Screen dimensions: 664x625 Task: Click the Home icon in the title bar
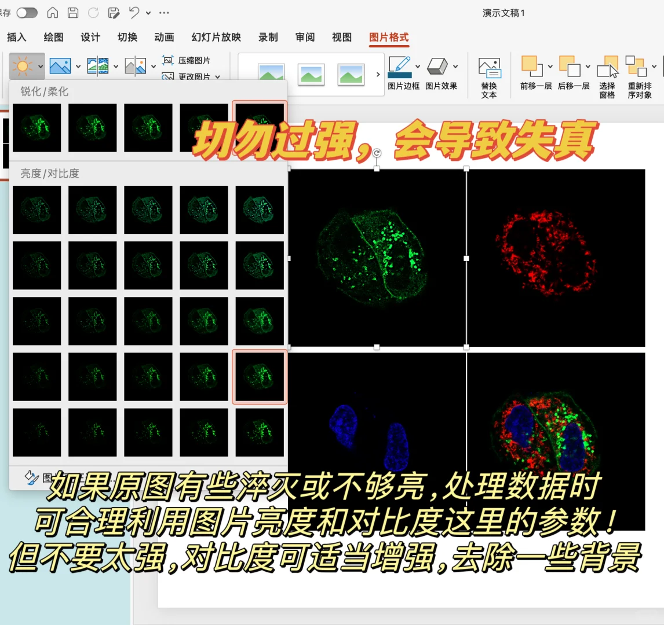(53, 13)
